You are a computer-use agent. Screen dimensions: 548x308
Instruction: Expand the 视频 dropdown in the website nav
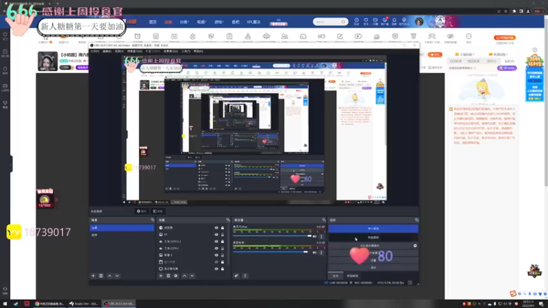point(201,22)
